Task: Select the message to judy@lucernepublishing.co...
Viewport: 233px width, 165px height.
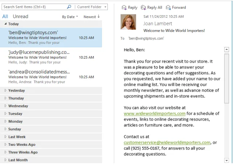Action: pyautogui.click(x=51, y=57)
